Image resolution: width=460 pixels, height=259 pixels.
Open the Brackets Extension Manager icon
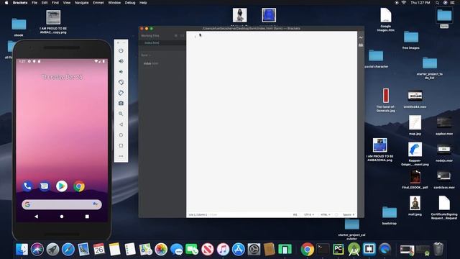(x=361, y=45)
